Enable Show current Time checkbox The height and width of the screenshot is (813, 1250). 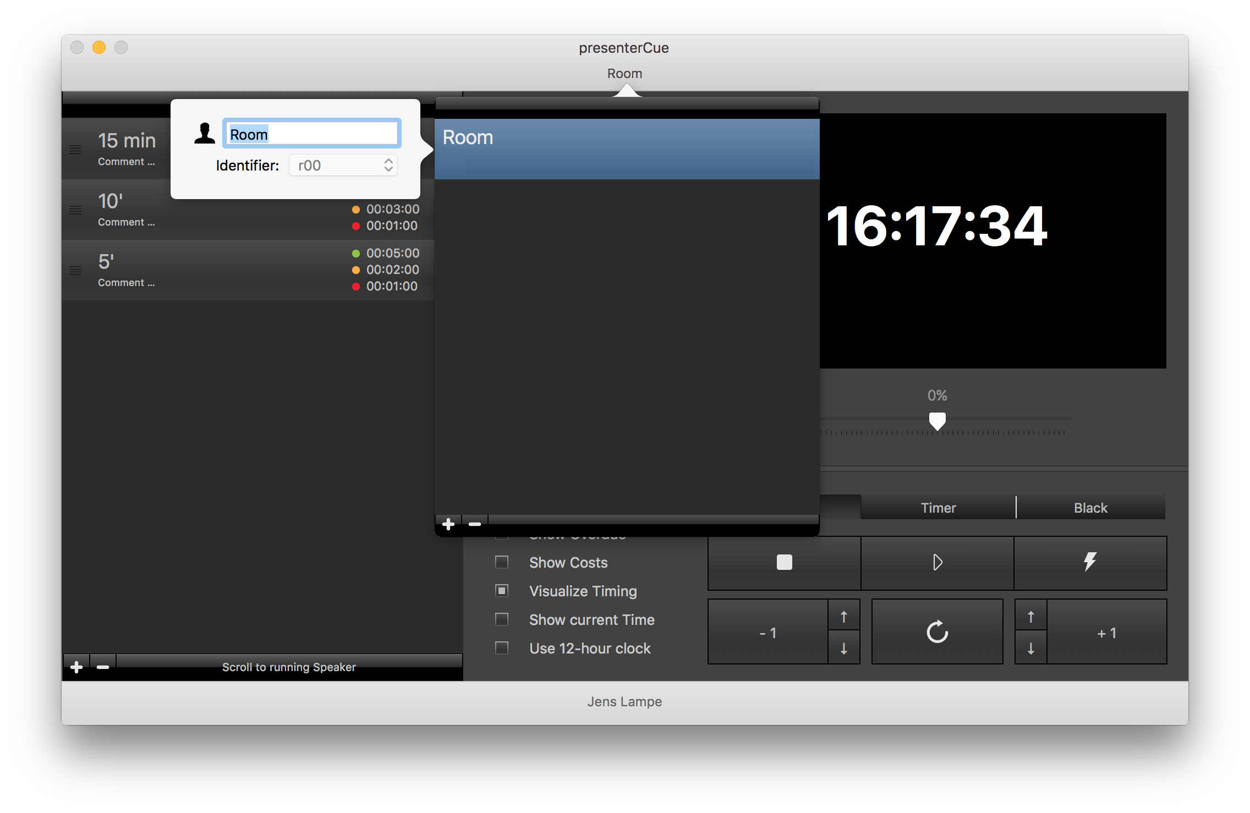coord(502,619)
